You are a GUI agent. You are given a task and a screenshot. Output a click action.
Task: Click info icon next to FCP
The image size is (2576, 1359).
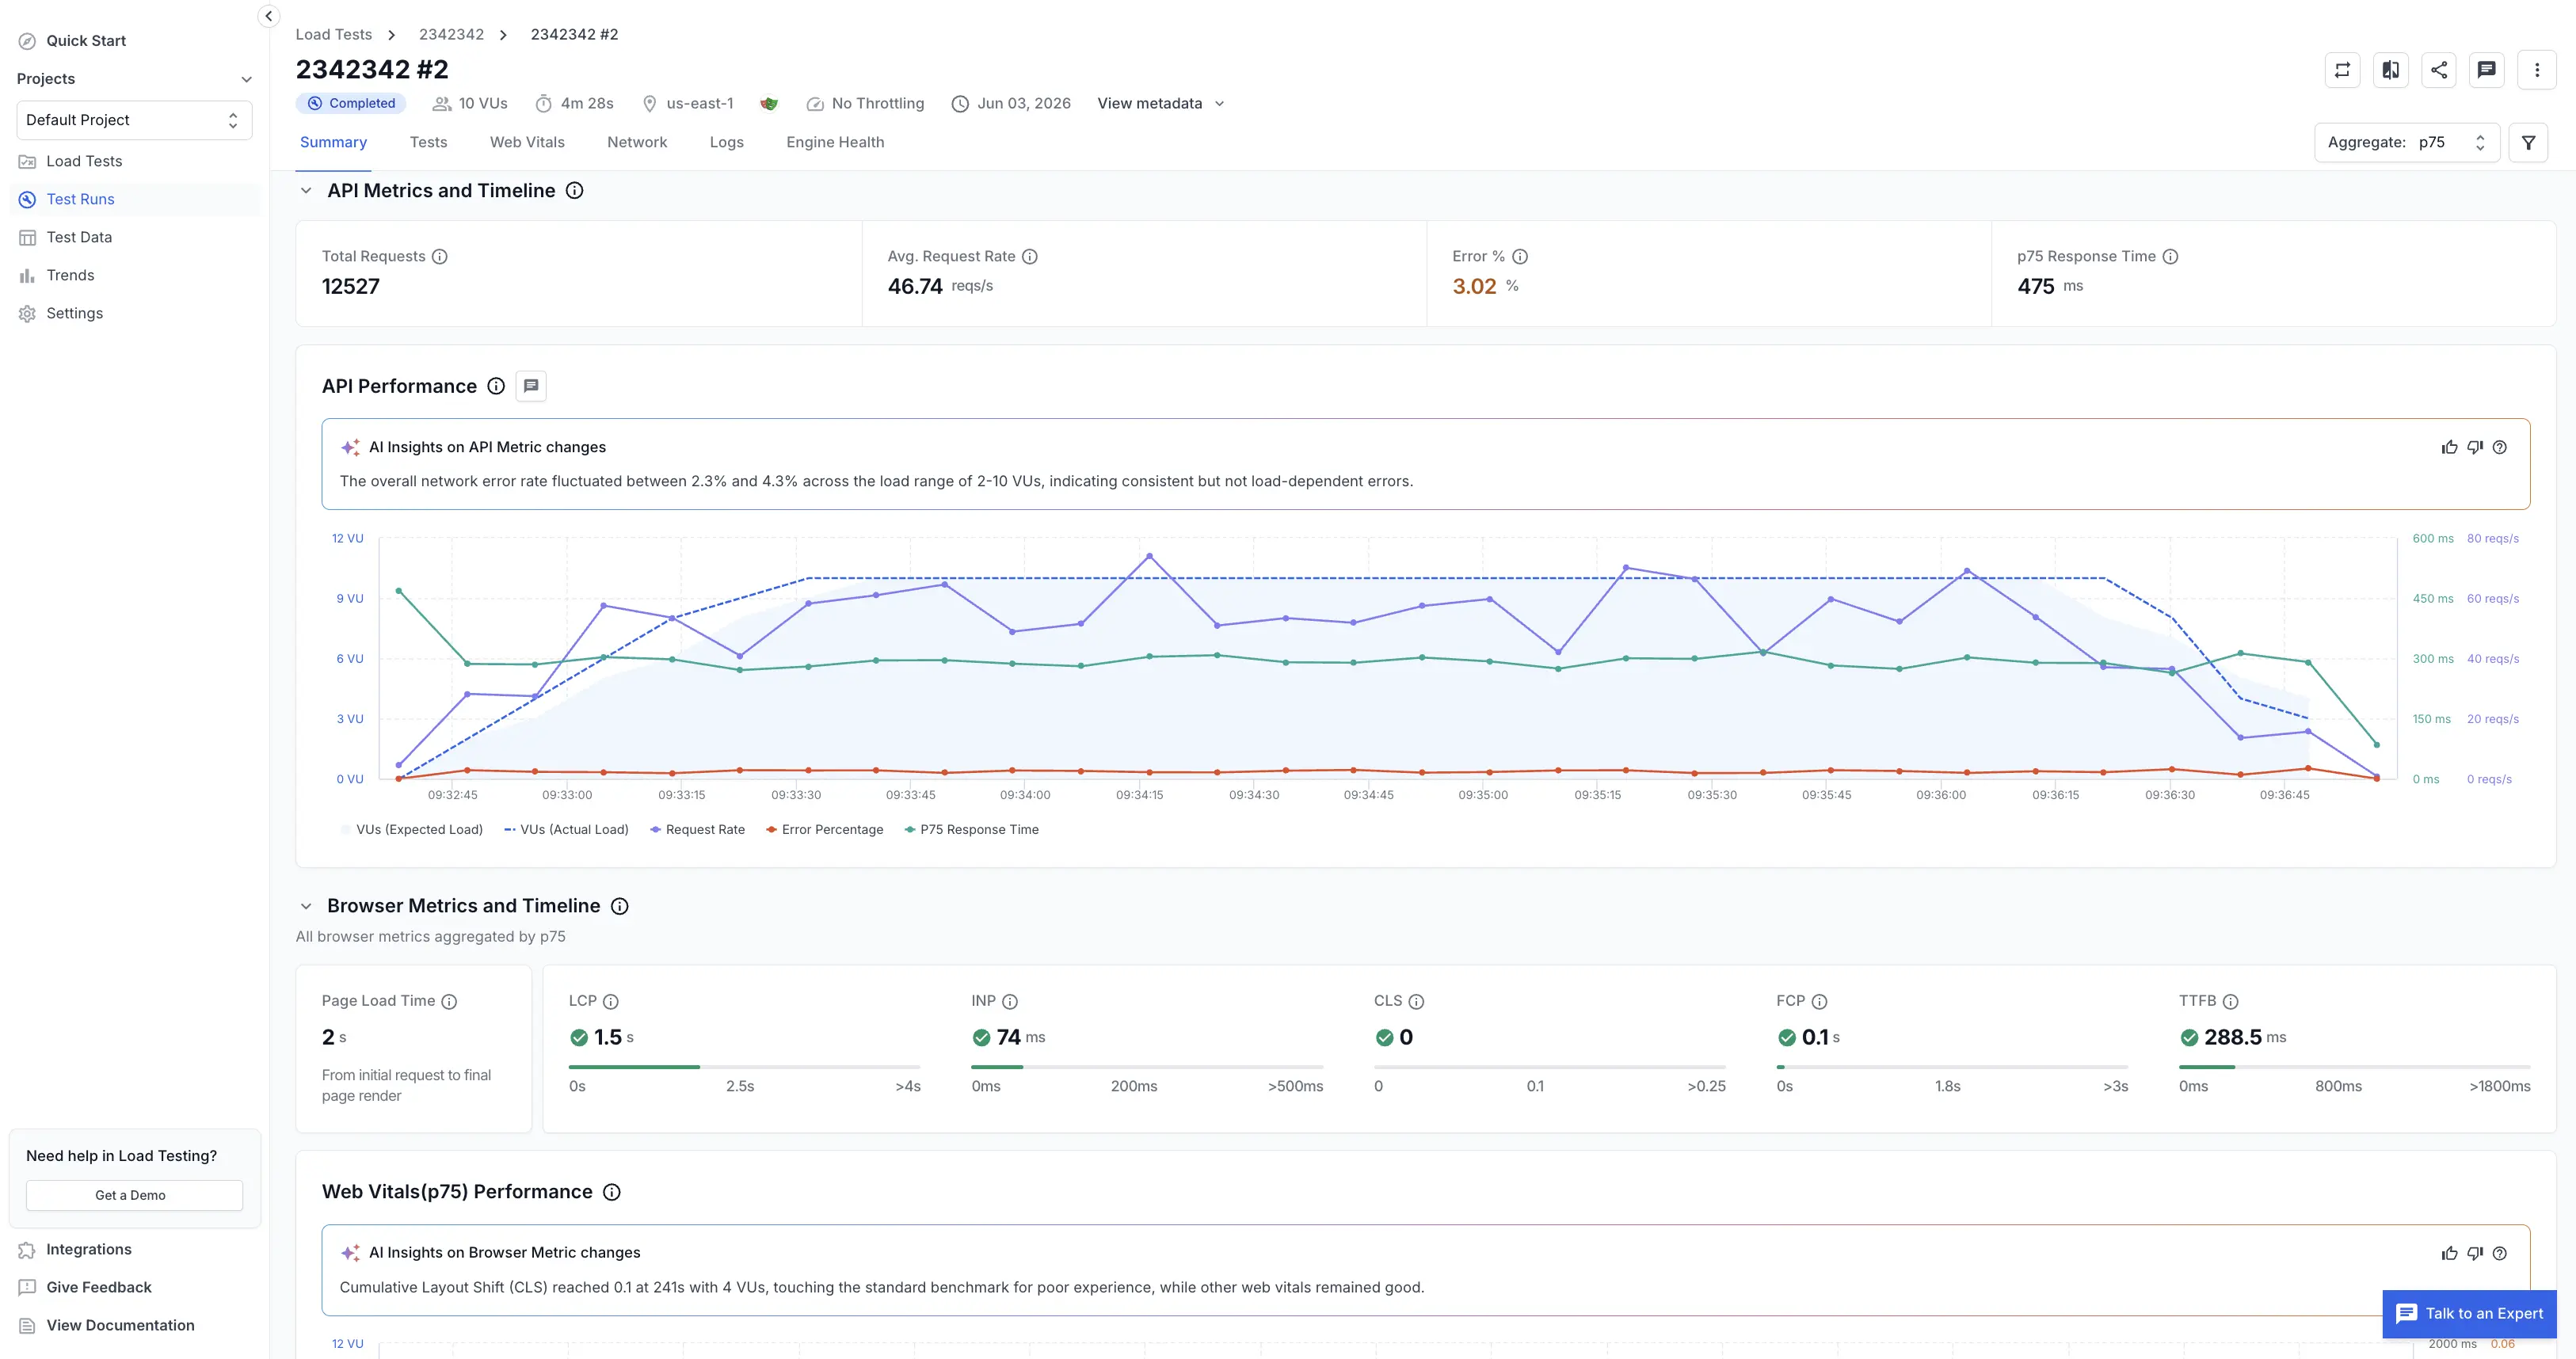coord(1819,1002)
